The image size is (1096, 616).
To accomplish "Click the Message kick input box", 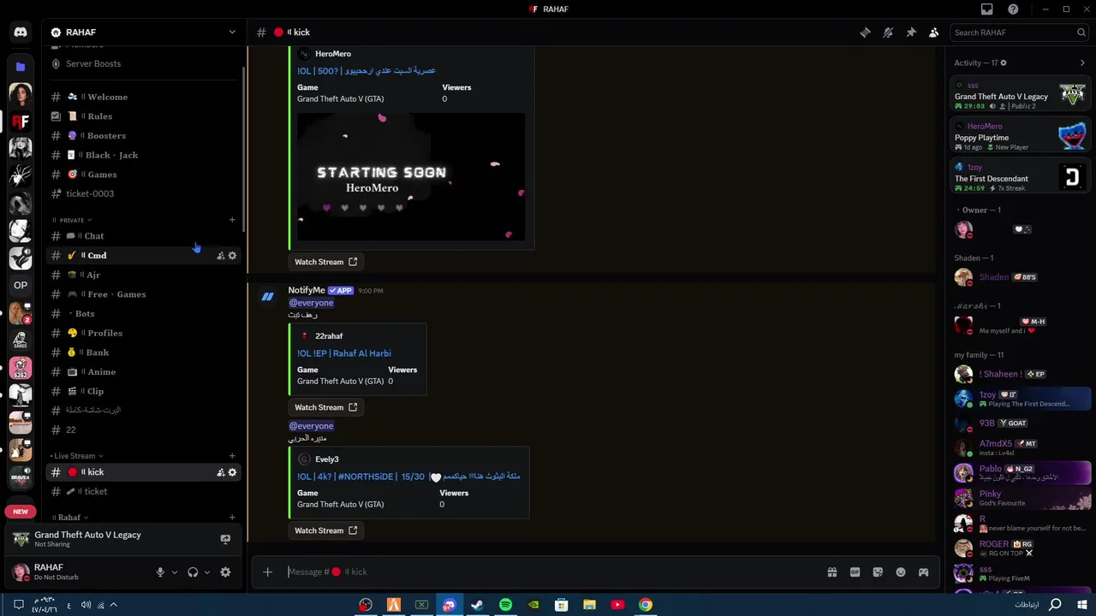I will [548, 572].
